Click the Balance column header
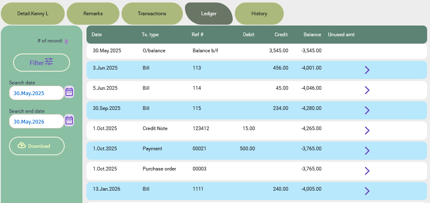Viewport: 430px width, 203px height. click(x=312, y=35)
